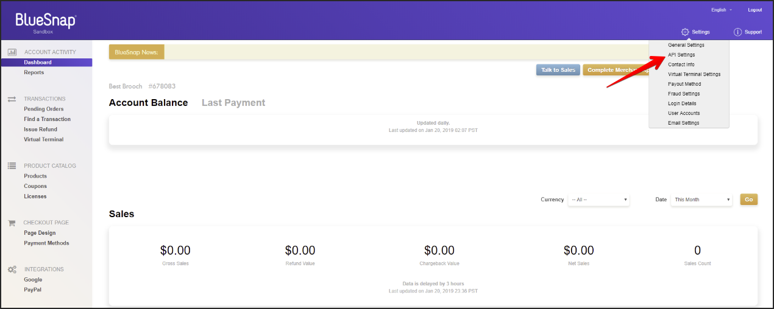Click the Net Sales $0.00 amount
The image size is (774, 309).
point(578,250)
